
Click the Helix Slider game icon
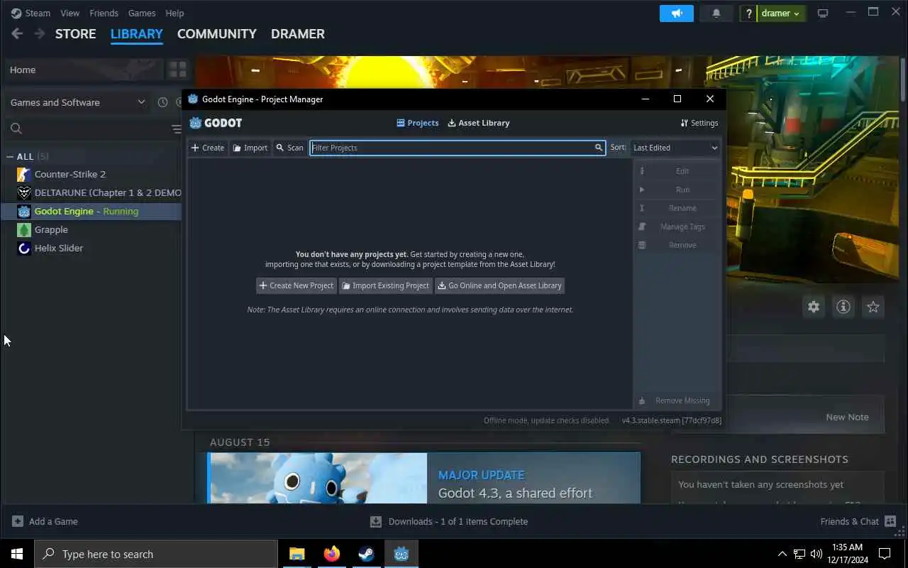[x=24, y=248]
